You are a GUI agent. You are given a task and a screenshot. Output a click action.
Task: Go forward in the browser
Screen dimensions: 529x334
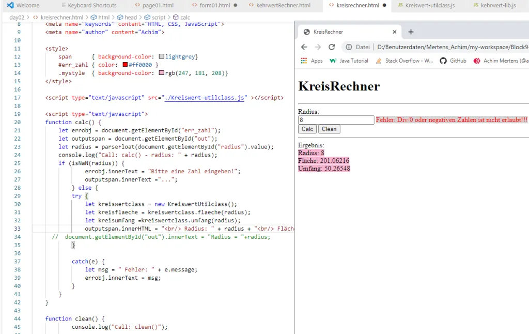(x=318, y=47)
